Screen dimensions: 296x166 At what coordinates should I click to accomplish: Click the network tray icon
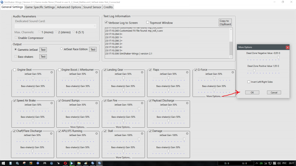270,163
